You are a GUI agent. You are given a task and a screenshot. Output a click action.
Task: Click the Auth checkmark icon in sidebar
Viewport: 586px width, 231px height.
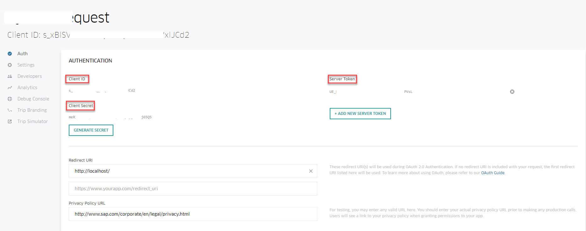10,54
